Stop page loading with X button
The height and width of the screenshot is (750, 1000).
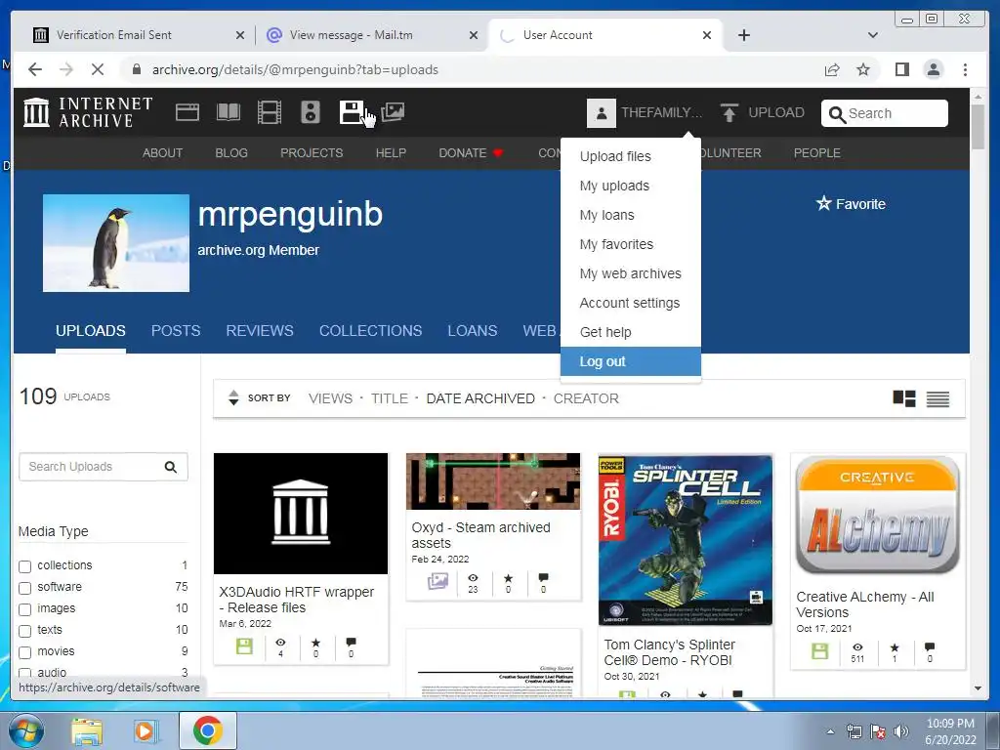pos(97,69)
